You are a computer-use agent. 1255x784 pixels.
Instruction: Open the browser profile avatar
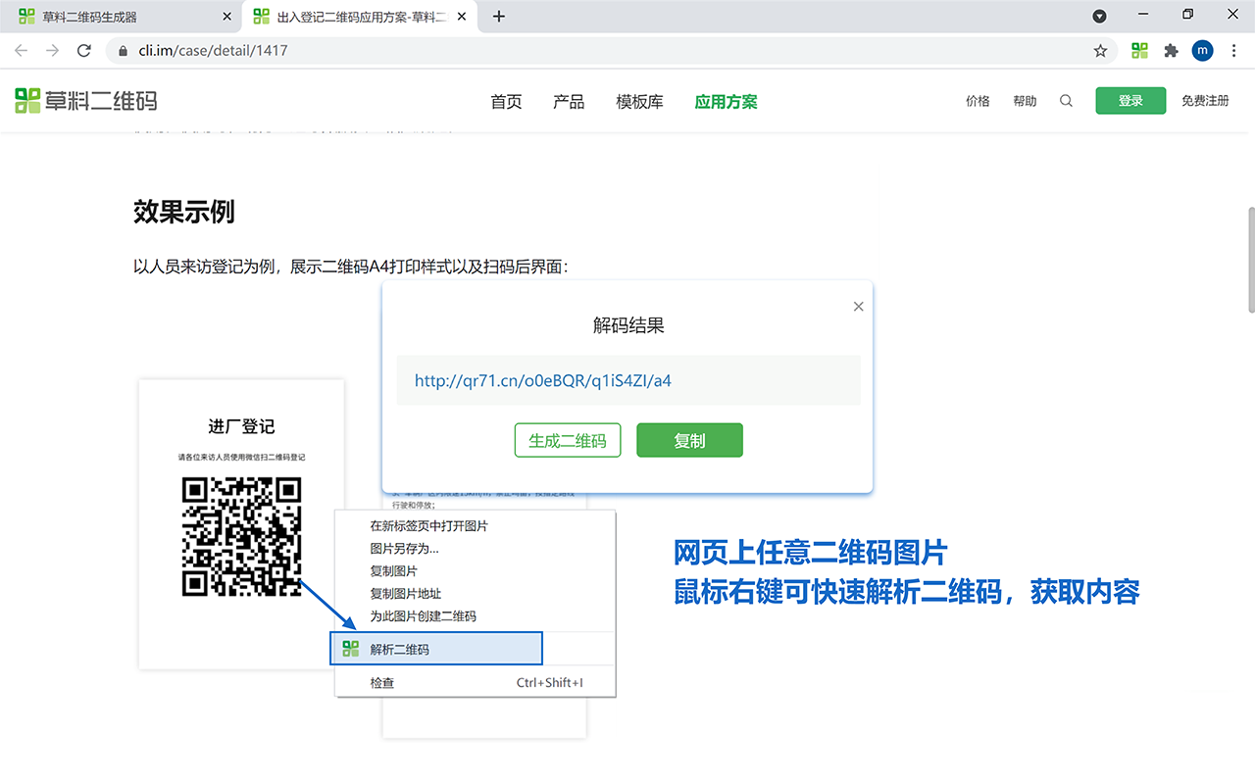point(1202,50)
